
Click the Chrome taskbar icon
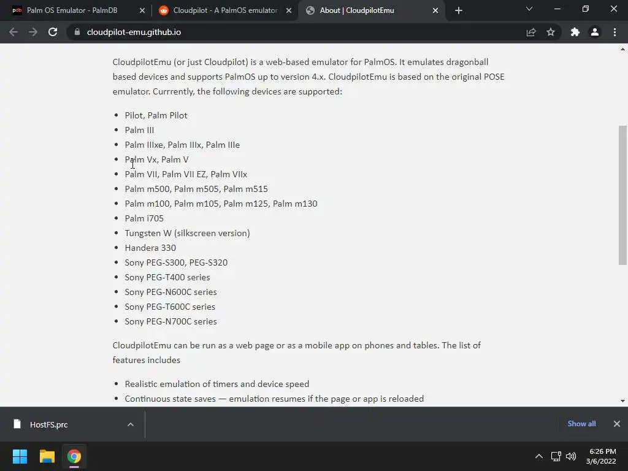(74, 456)
